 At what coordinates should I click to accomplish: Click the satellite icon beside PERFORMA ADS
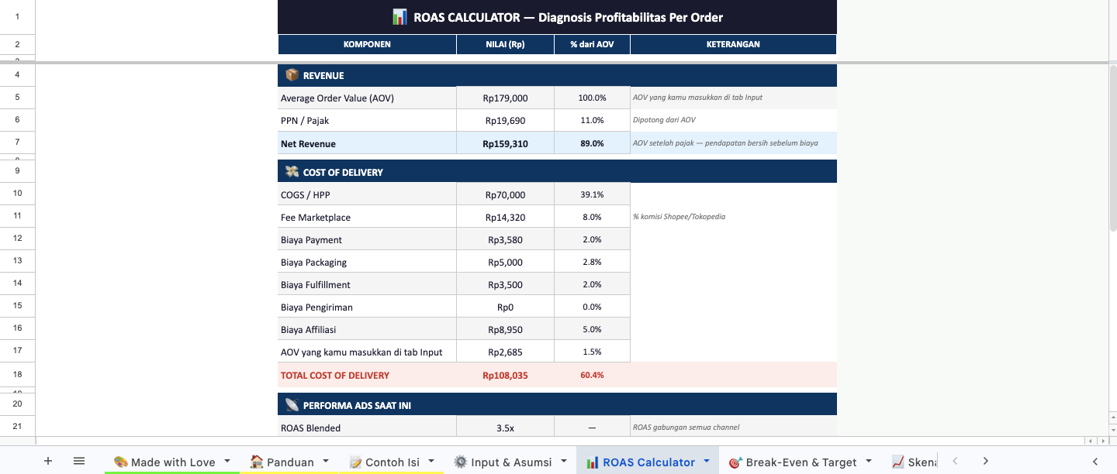click(x=292, y=404)
